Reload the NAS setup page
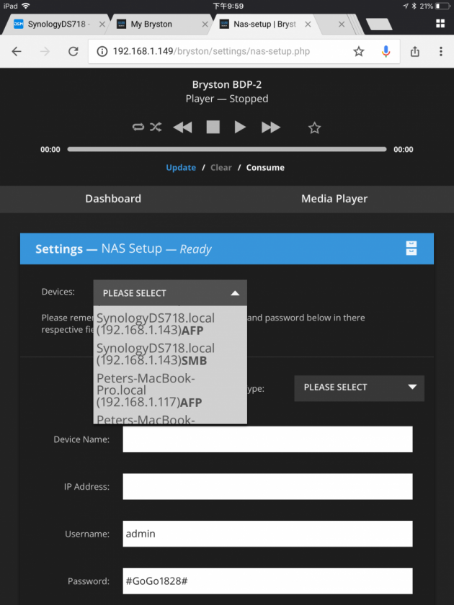 (74, 51)
